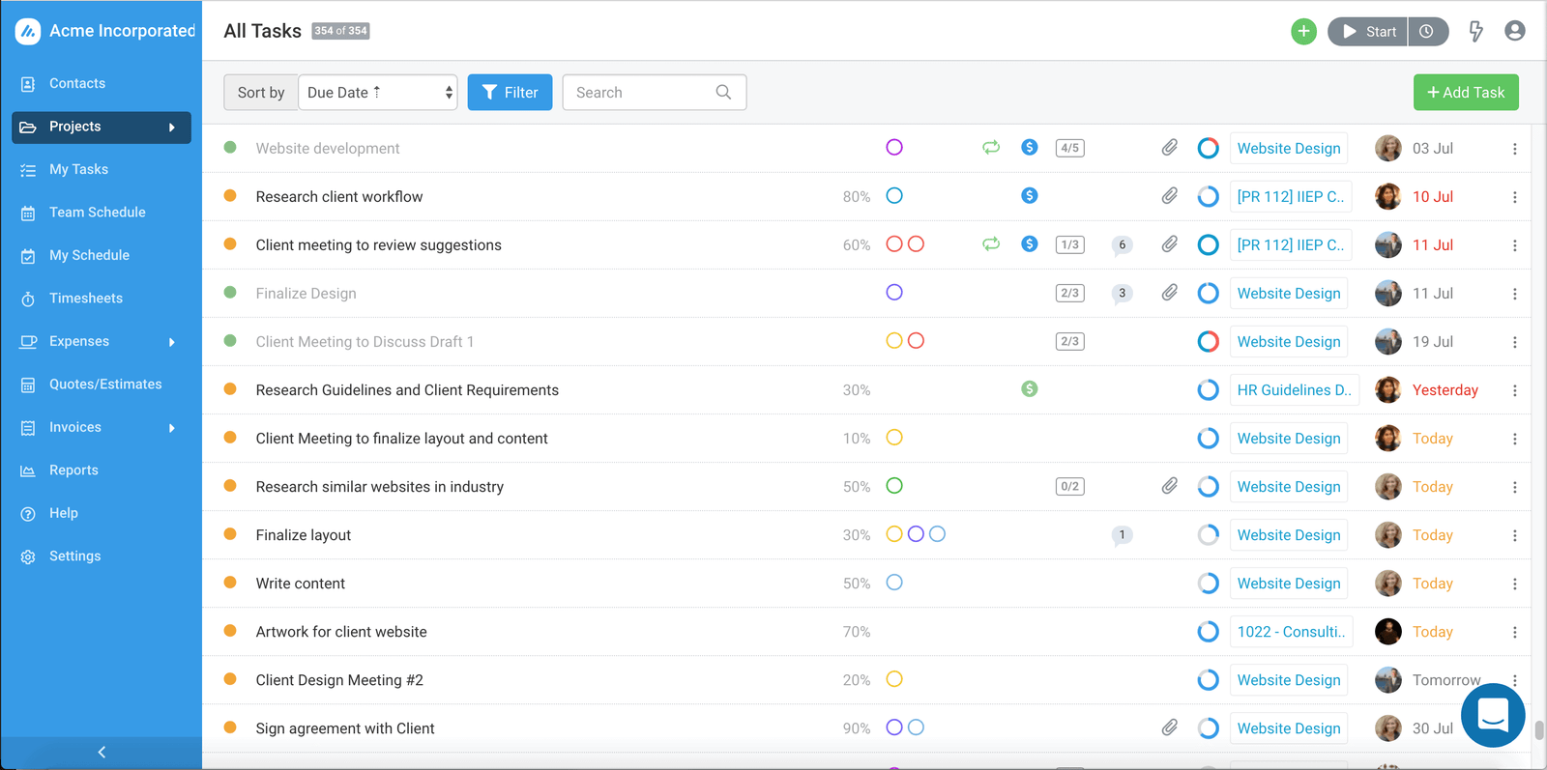Click the green plus quick-add icon

click(x=1303, y=32)
